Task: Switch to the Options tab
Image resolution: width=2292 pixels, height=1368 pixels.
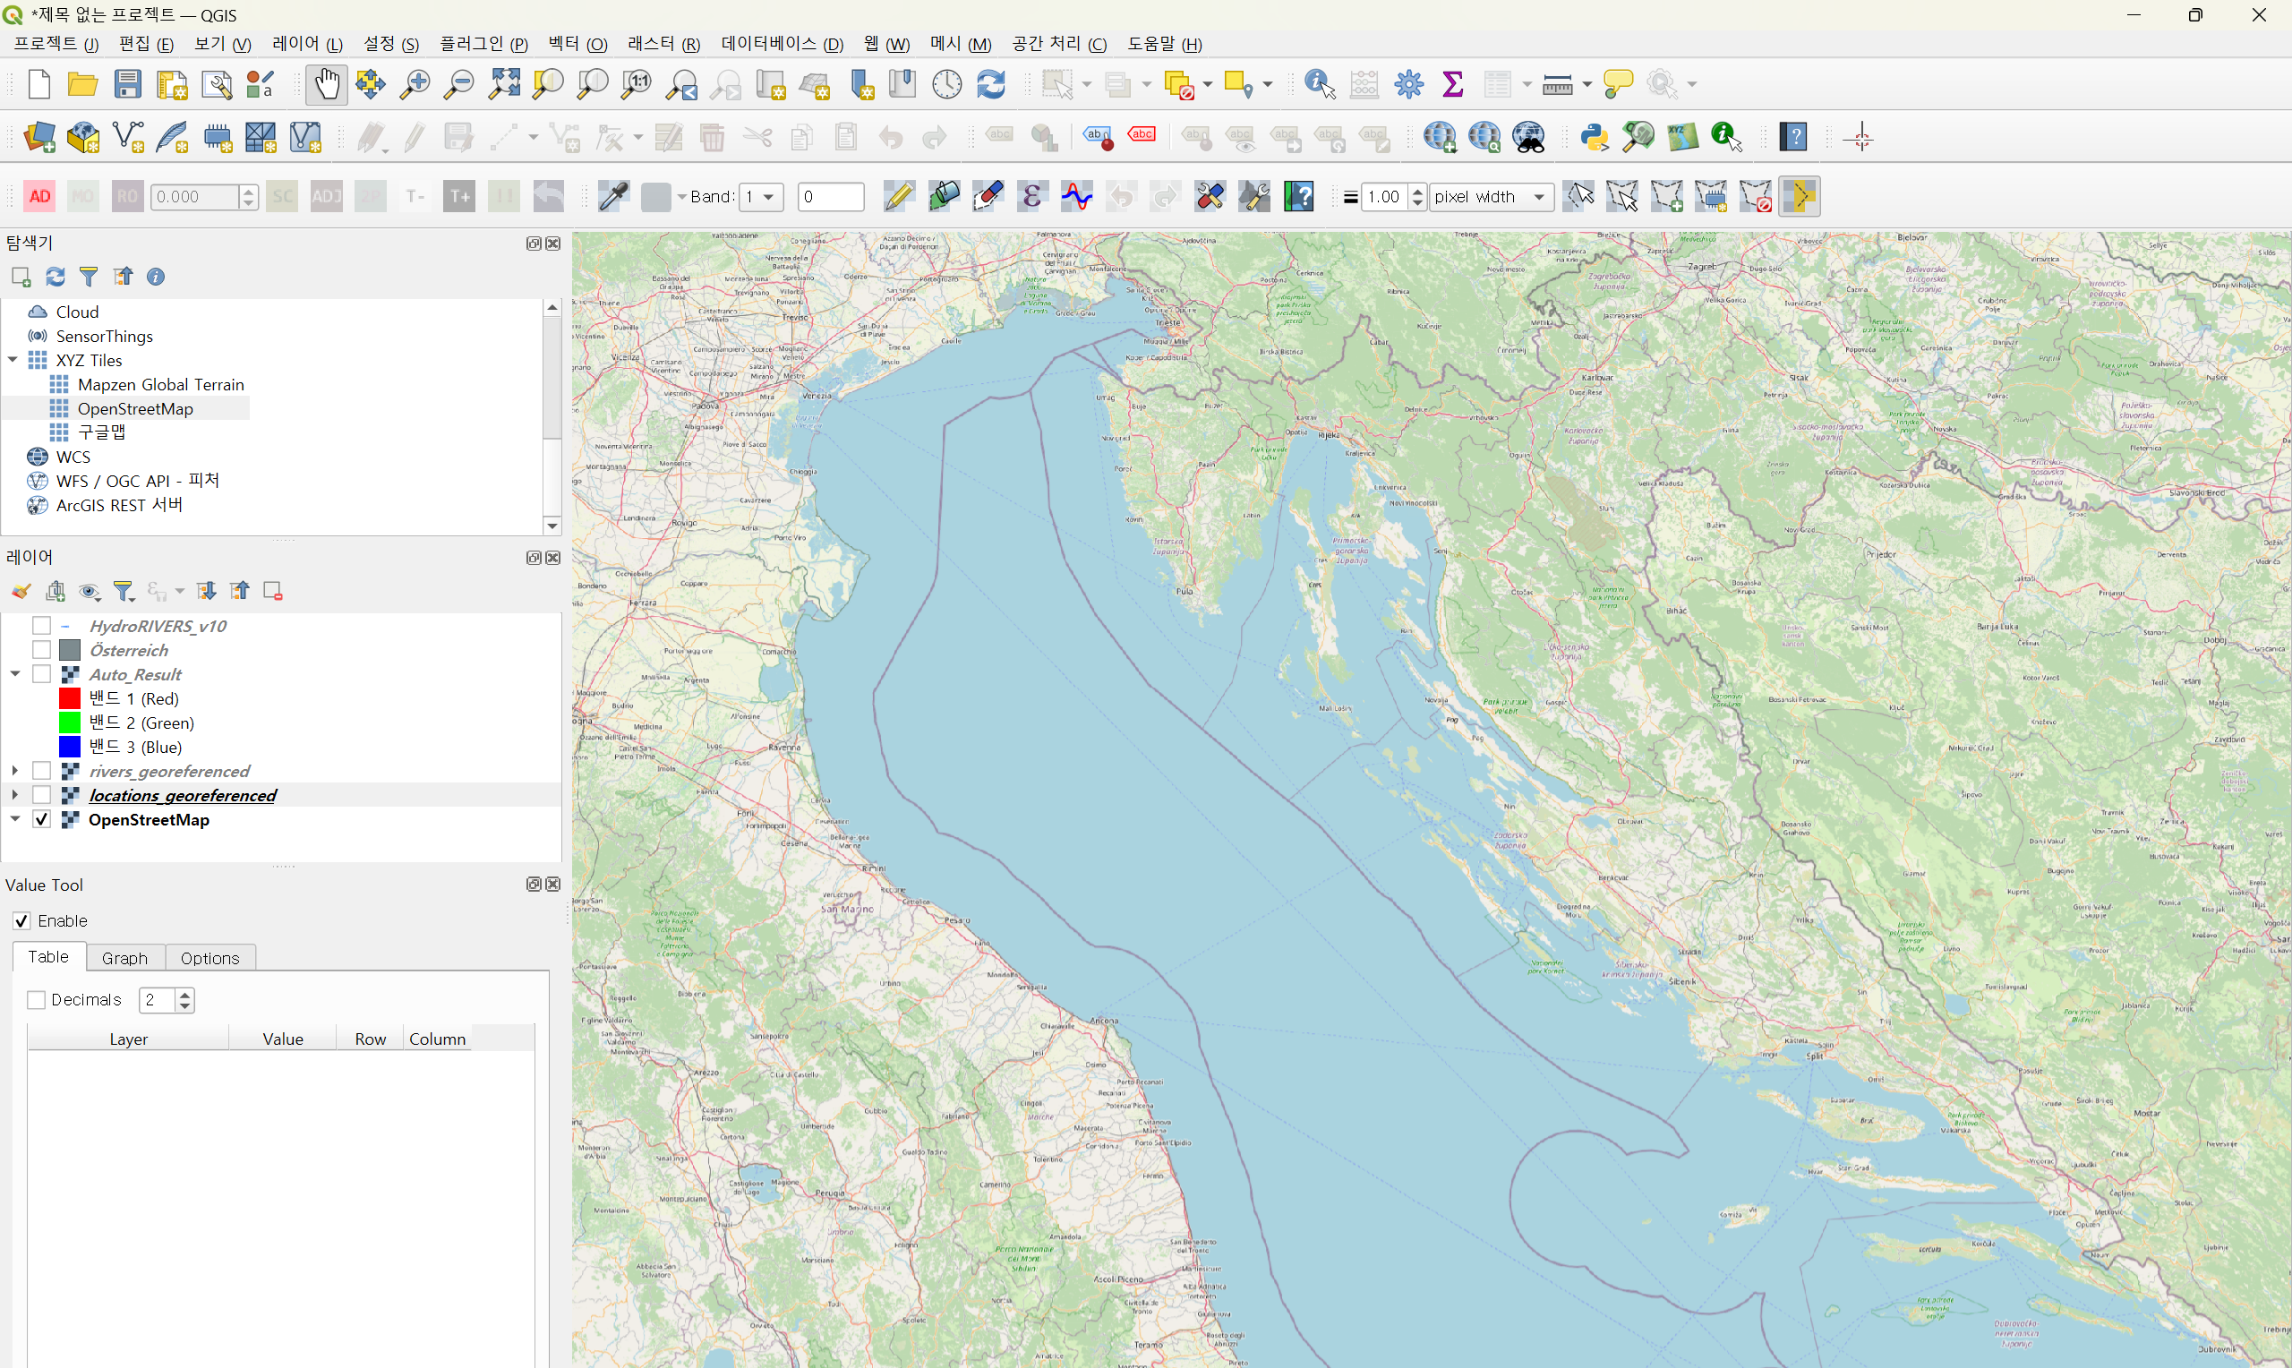Action: [x=210, y=958]
